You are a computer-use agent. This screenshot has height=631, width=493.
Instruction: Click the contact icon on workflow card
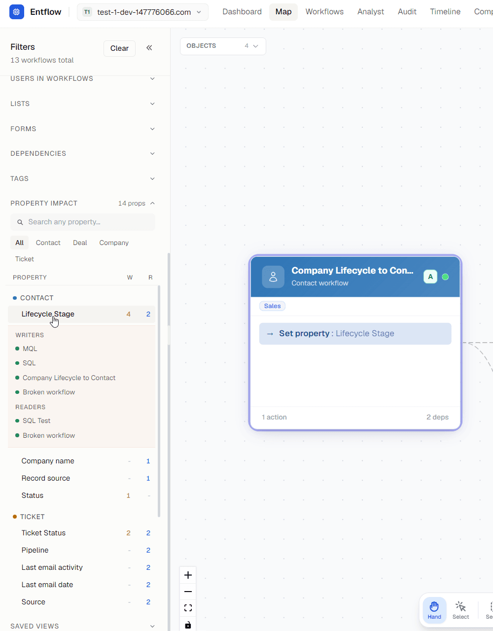click(273, 277)
